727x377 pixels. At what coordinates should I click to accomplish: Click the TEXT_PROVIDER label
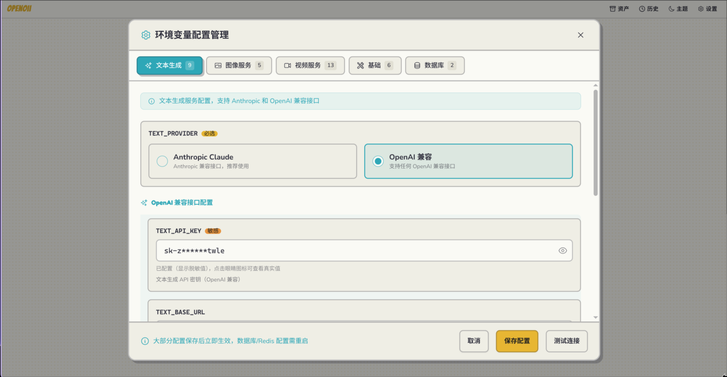173,134
